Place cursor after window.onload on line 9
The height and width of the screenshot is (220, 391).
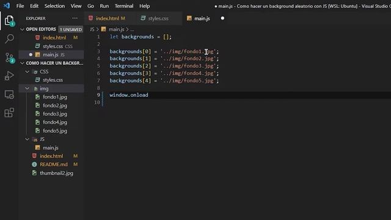[x=148, y=95]
